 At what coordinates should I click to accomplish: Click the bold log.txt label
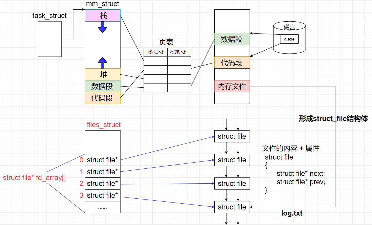click(x=292, y=213)
